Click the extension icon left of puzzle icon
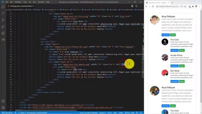The width and height of the screenshot is (202, 114). pyautogui.click(x=189, y=6)
